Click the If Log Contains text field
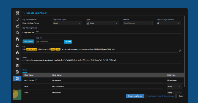The width and height of the screenshot is (198, 103). [109, 32]
